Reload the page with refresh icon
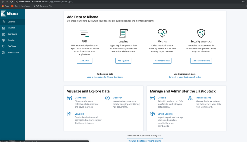Image resolution: width=247 pixels, height=142 pixels. click(x=12, y=2)
